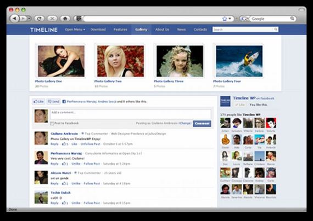Viewport: 313px width, 221px height.
Task: Bookmark this page with the star icon
Action: (x=225, y=19)
